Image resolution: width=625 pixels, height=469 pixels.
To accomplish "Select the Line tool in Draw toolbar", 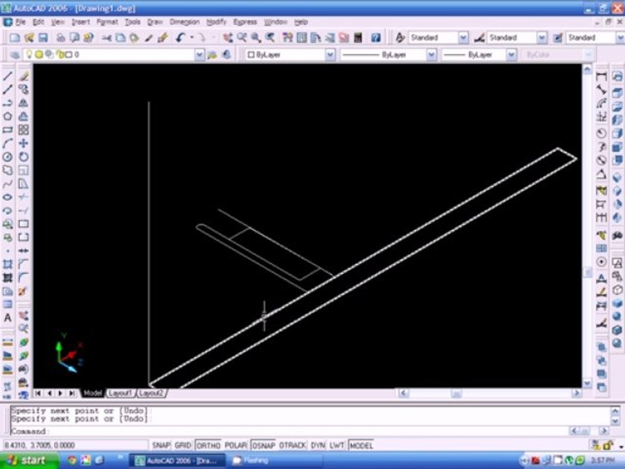I will (8, 76).
